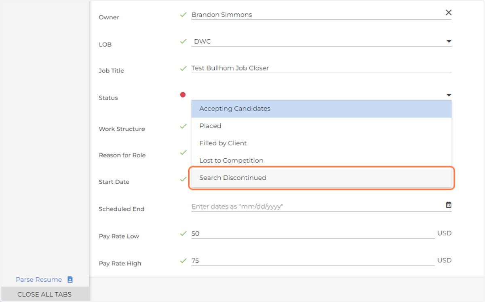Open the LOB dropdown arrow
Image resolution: width=485 pixels, height=302 pixels.
click(449, 41)
